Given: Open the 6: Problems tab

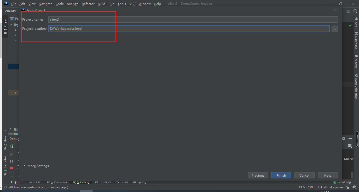Looking at the screenshot, I should pos(57,182).
